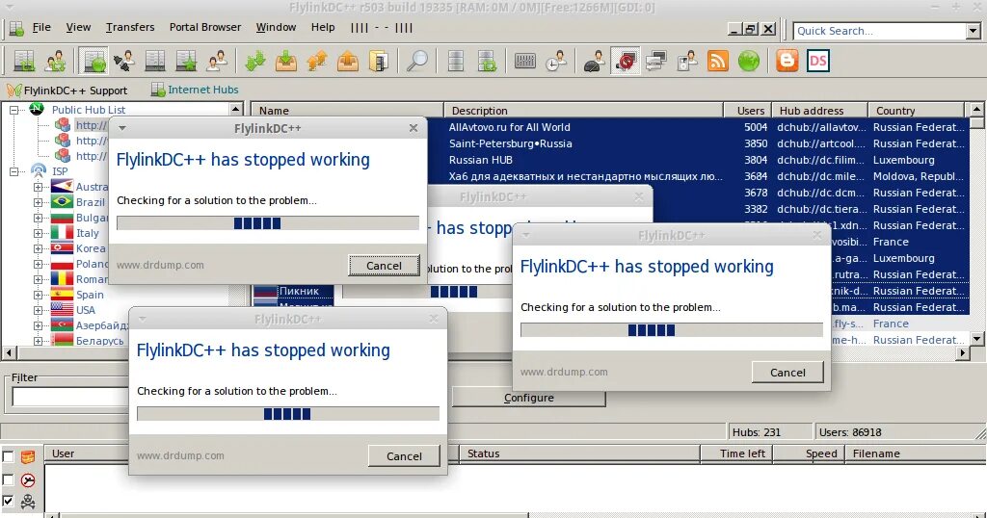Click Cancel in dialog covering the hub tree
The image size is (987, 518).
[x=384, y=266]
